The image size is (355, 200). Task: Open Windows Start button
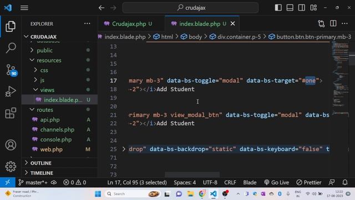coord(98,194)
